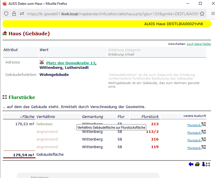The height and width of the screenshot is (178, 215).
Task: Click the blue back arrow icon
Action: [x=191, y=164]
